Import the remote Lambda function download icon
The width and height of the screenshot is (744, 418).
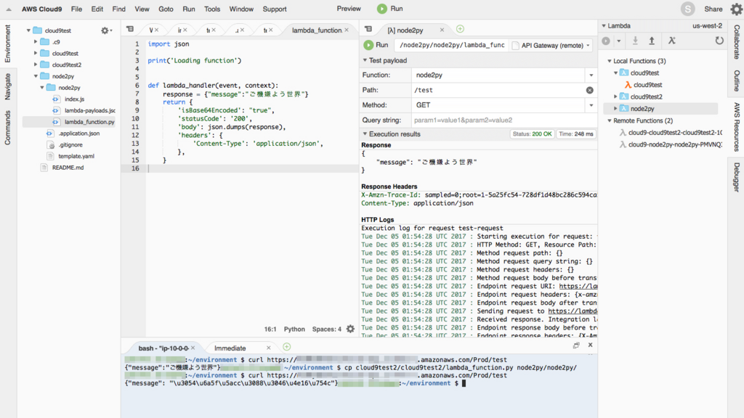[x=635, y=41]
